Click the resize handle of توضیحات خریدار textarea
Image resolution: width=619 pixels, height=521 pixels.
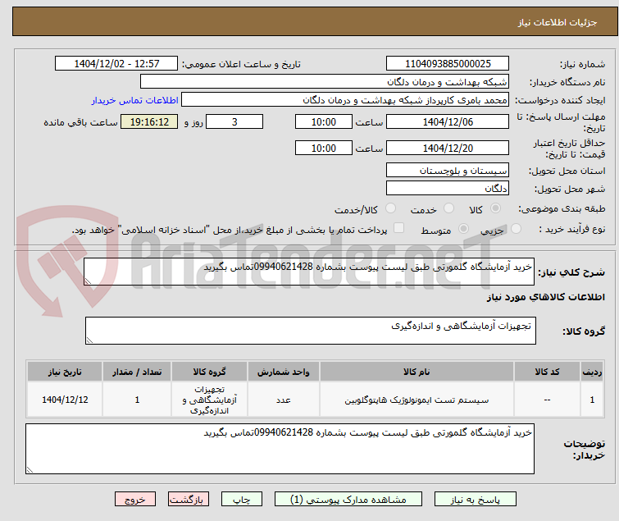pos(30,469)
